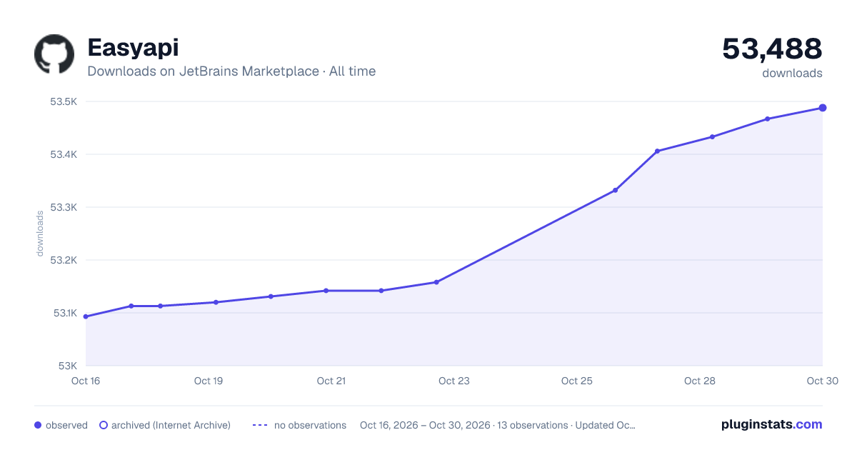857x450 pixels.
Task: Click the observed legend dot icon
Action: pyautogui.click(x=38, y=425)
